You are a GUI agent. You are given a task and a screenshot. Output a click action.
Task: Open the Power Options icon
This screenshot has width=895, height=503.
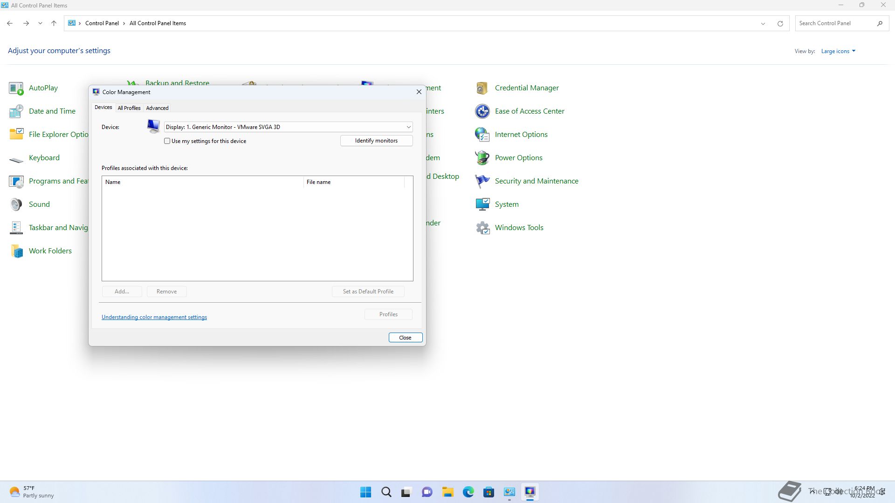(x=482, y=158)
